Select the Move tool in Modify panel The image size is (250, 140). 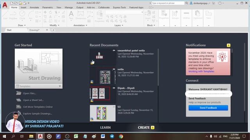click(x=45, y=12)
